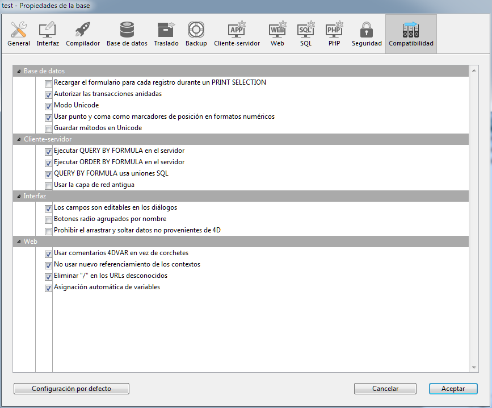Image resolution: width=492 pixels, height=408 pixels.
Task: Open the Backup lifebuoy icon
Action: [x=196, y=30]
